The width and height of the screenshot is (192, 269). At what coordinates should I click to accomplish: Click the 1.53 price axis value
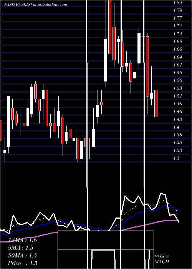pos(177,88)
